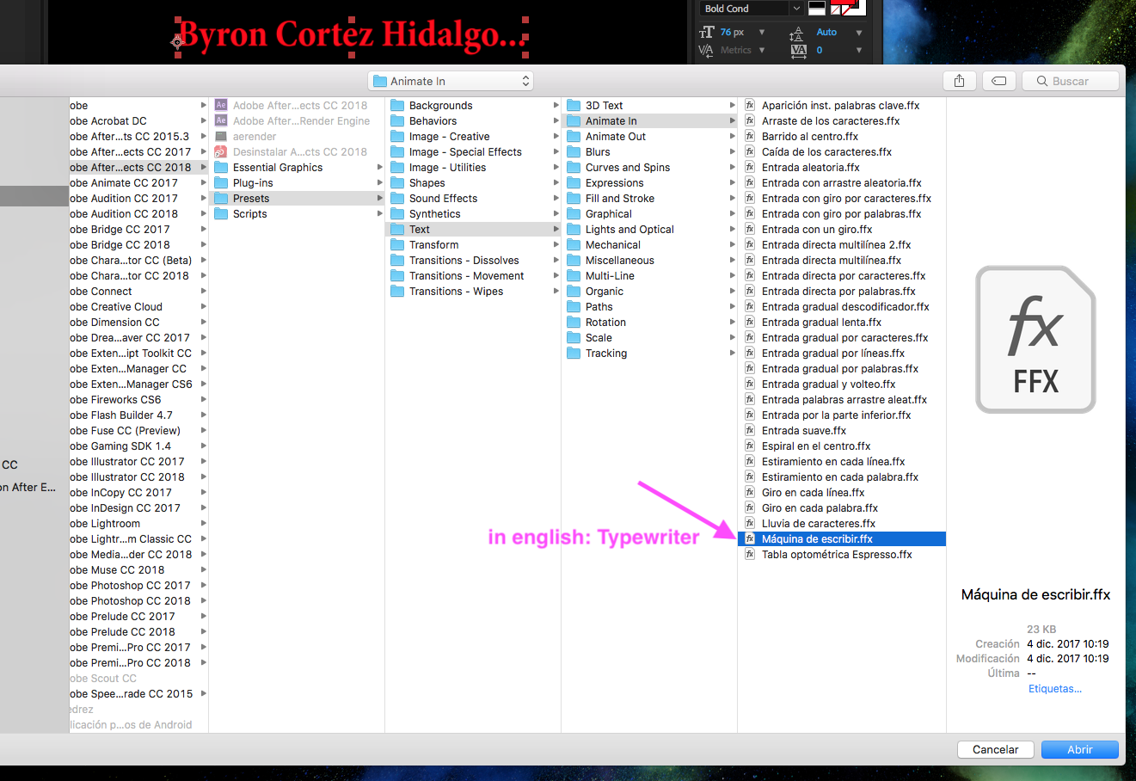Viewport: 1136px width, 781px height.
Task: Expand arrow next to Multi-Line folder
Action: [732, 276]
